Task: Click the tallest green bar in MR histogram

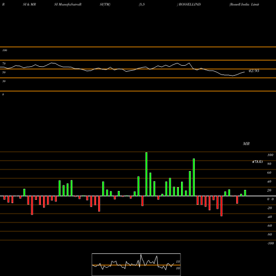Action: tap(146, 174)
